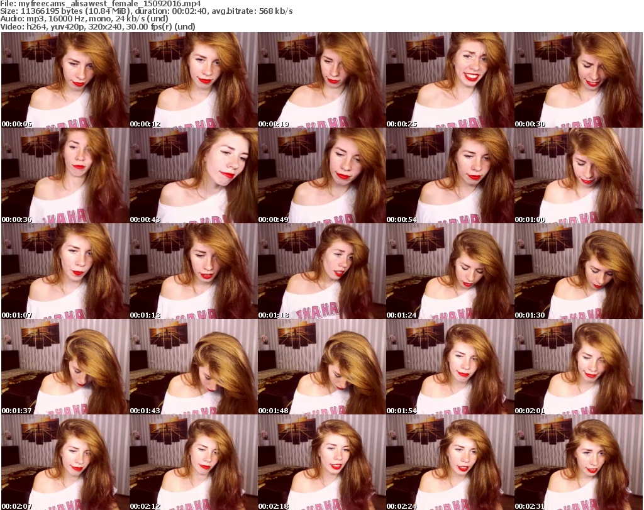Open the last thumbnail at 00:02:31

[x=579, y=462]
